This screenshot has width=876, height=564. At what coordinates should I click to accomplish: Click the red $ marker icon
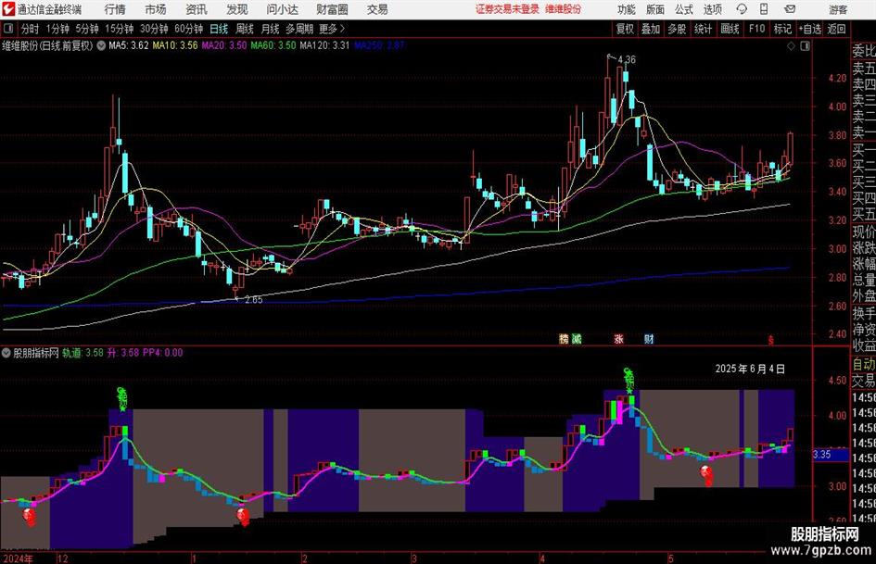click(771, 340)
